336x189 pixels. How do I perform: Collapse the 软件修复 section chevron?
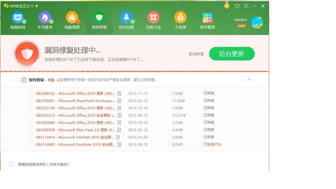click(x=249, y=80)
